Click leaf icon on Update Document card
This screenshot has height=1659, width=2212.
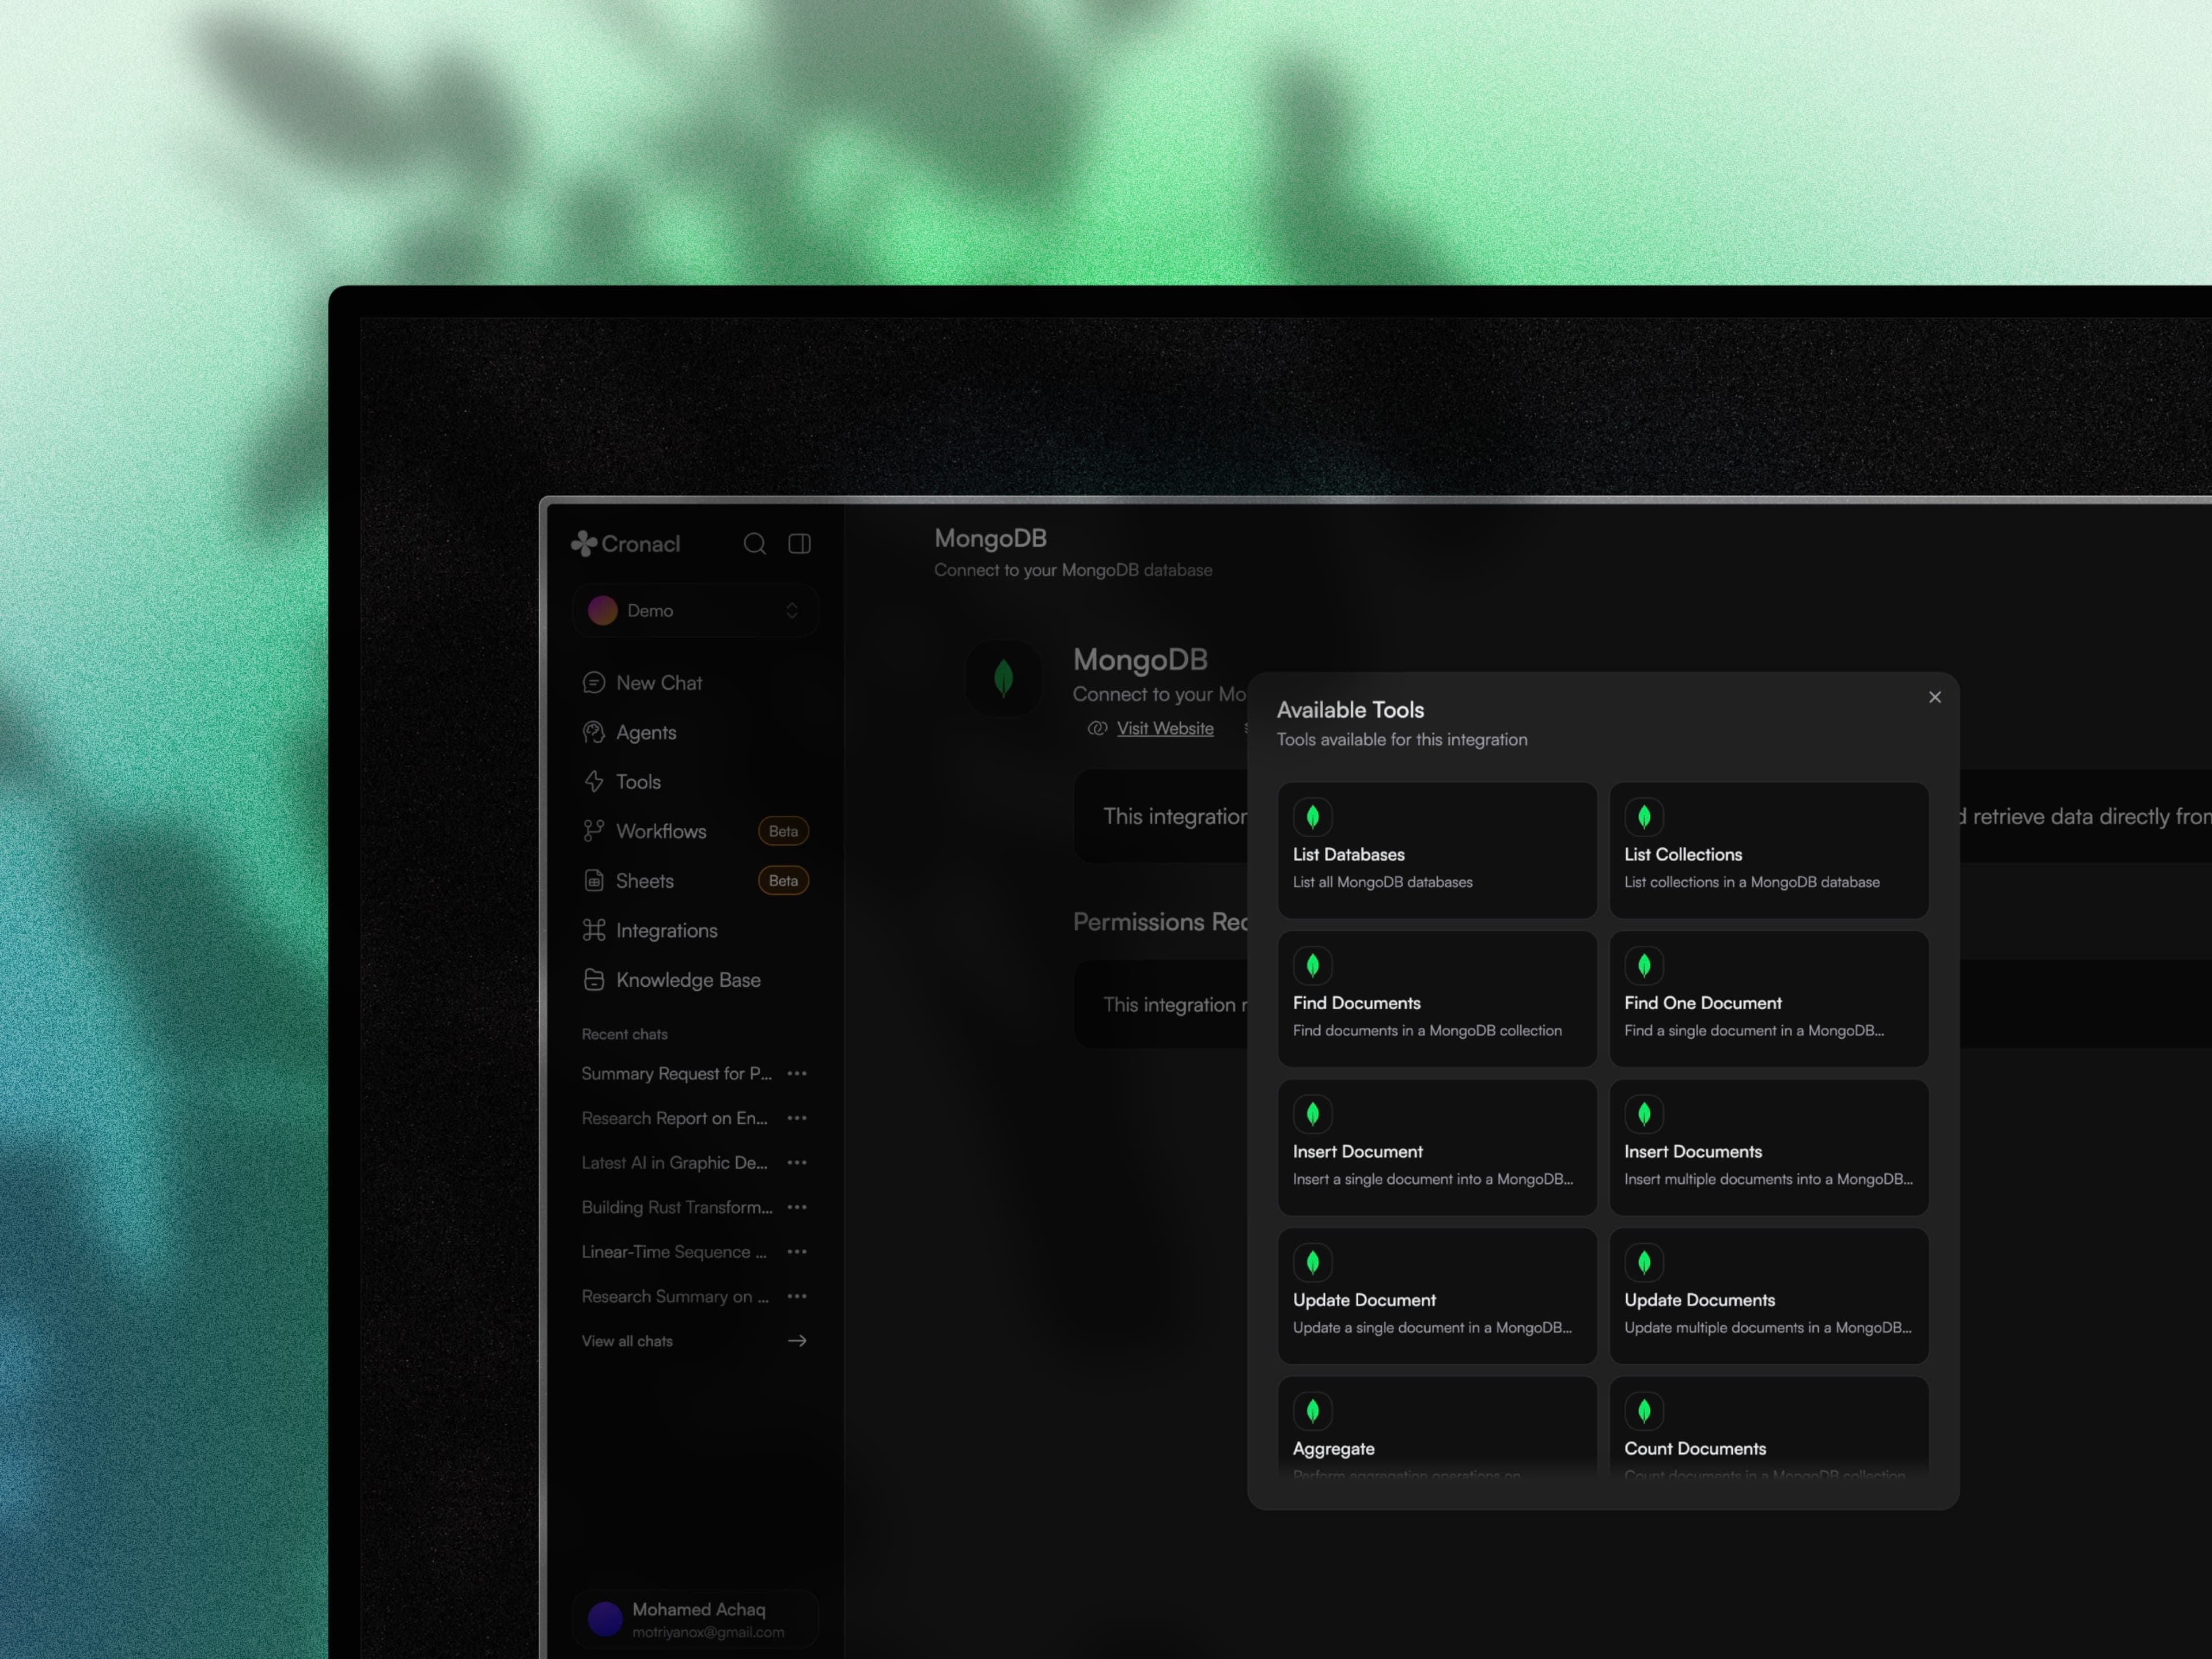(x=1313, y=1263)
